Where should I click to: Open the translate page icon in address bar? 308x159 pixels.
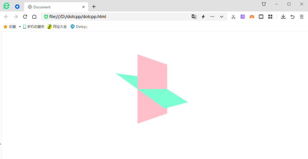(x=194, y=17)
